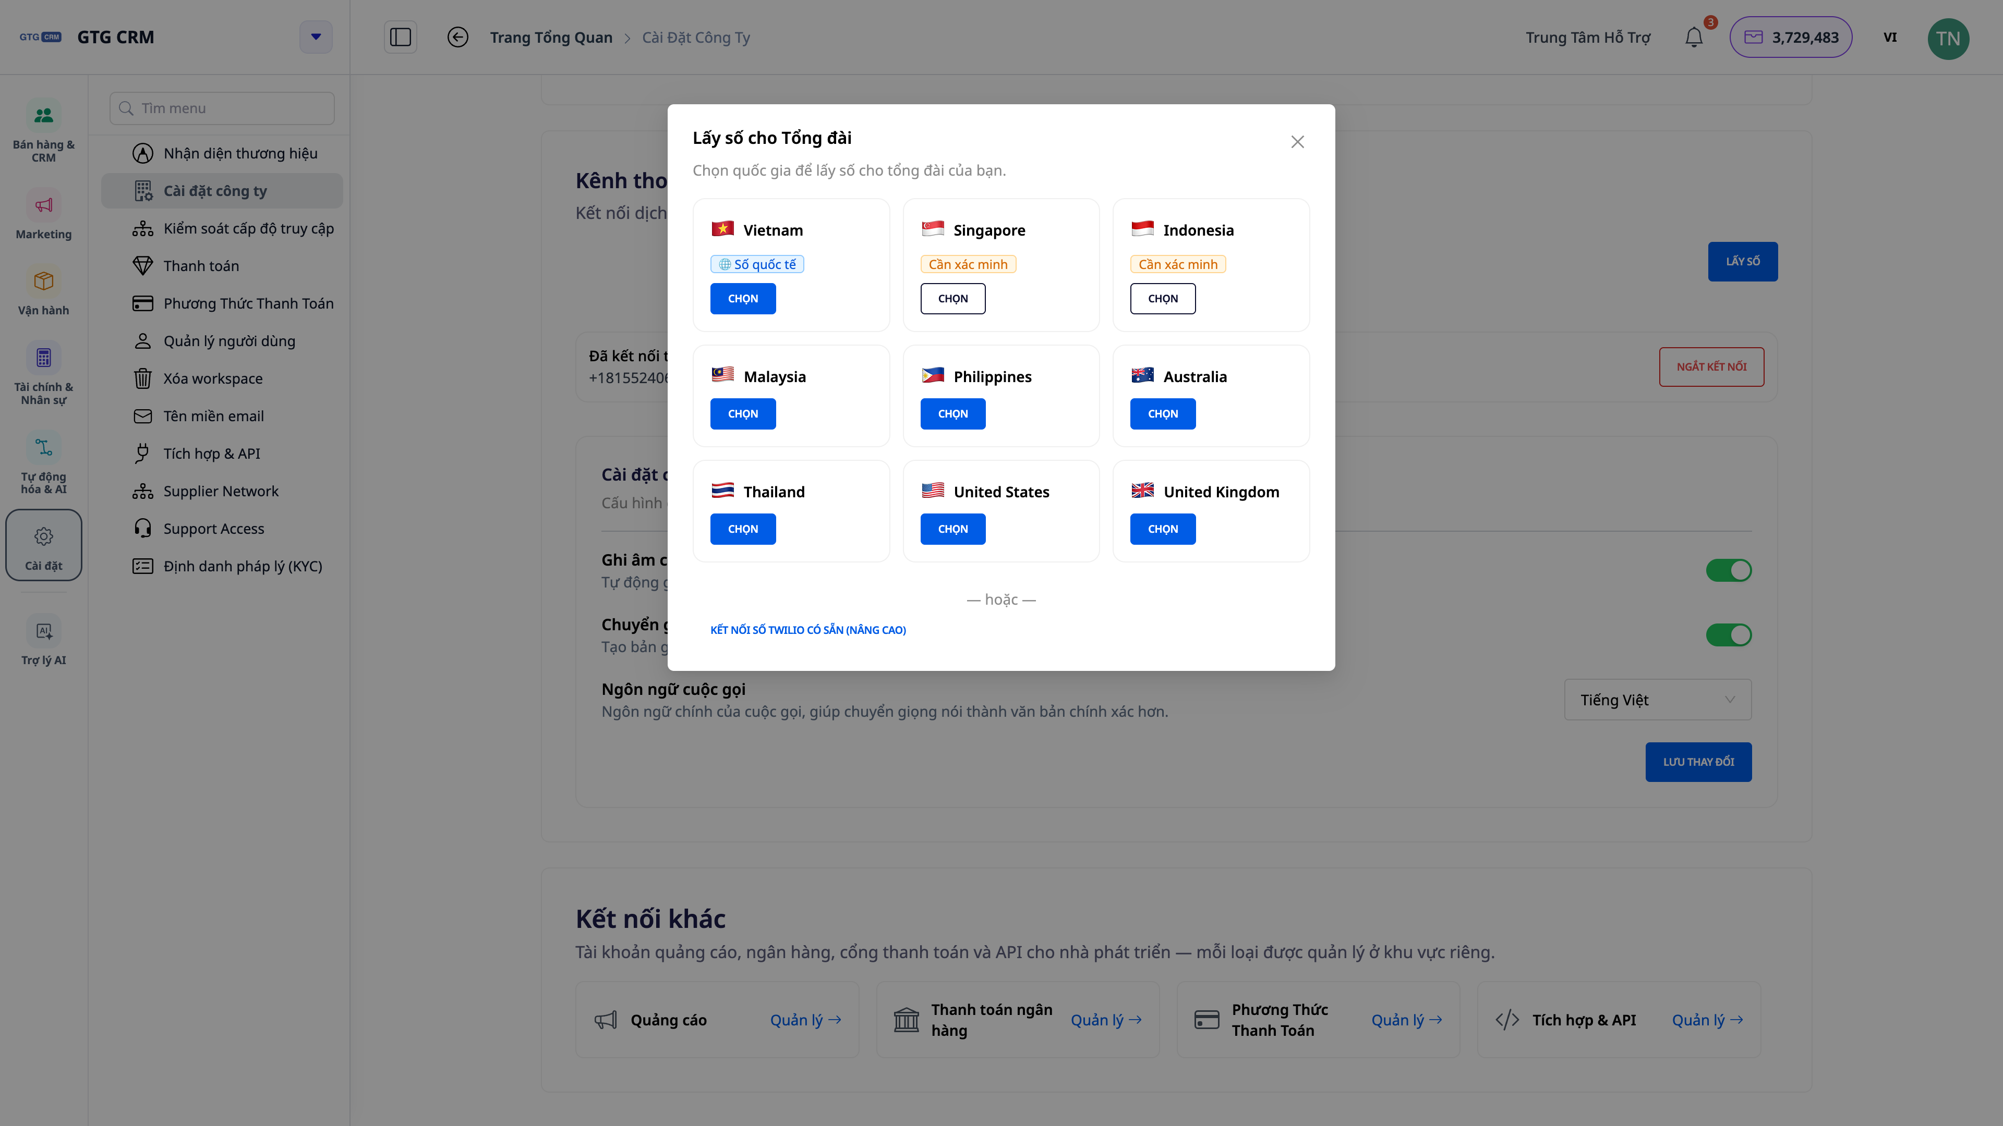This screenshot has width=2003, height=1126.
Task: Open Phương Thức Thanh Toán in sidebar
Action: click(222, 303)
